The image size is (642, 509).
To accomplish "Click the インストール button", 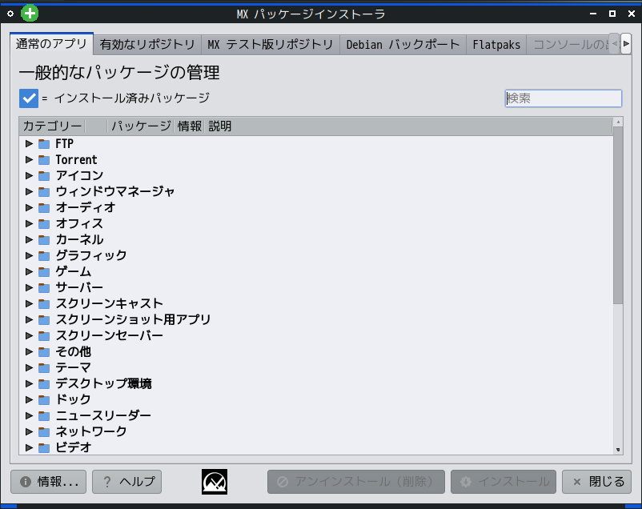I will coord(504,482).
